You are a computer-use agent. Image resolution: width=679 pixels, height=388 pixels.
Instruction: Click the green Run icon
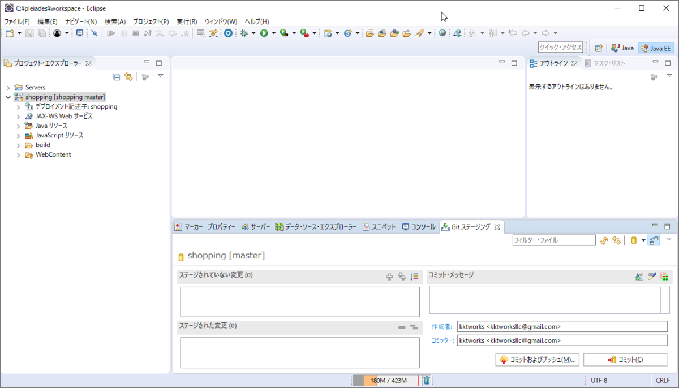coord(264,33)
